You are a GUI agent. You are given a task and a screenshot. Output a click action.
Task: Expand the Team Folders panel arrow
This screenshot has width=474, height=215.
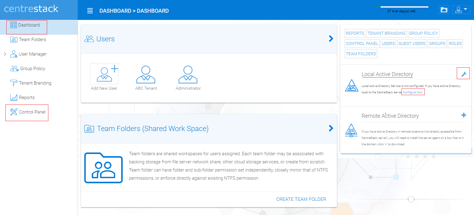point(331,128)
